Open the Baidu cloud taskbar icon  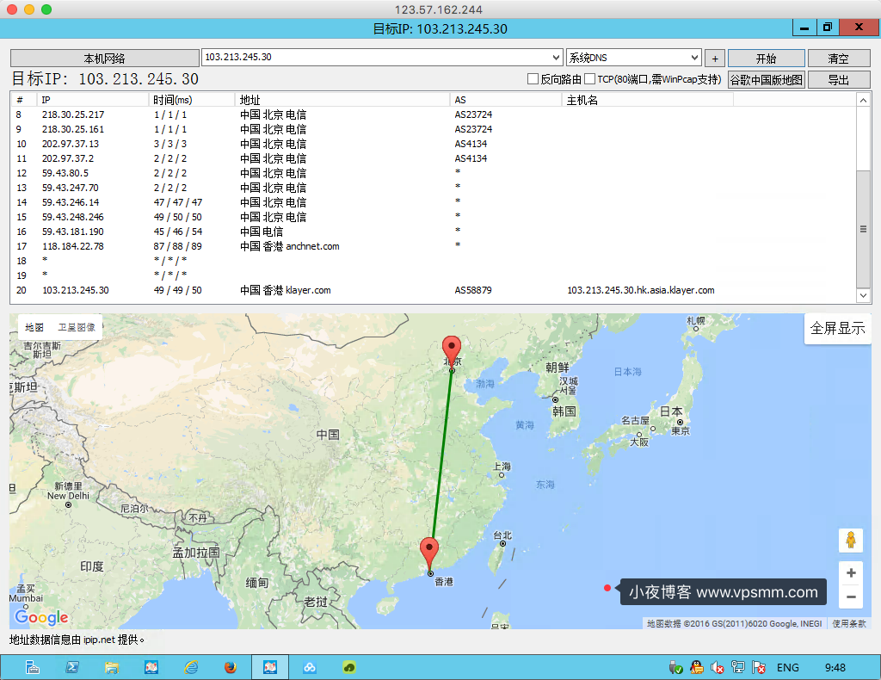pyautogui.click(x=310, y=667)
